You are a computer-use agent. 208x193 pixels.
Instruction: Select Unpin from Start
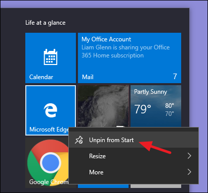(x=134, y=140)
